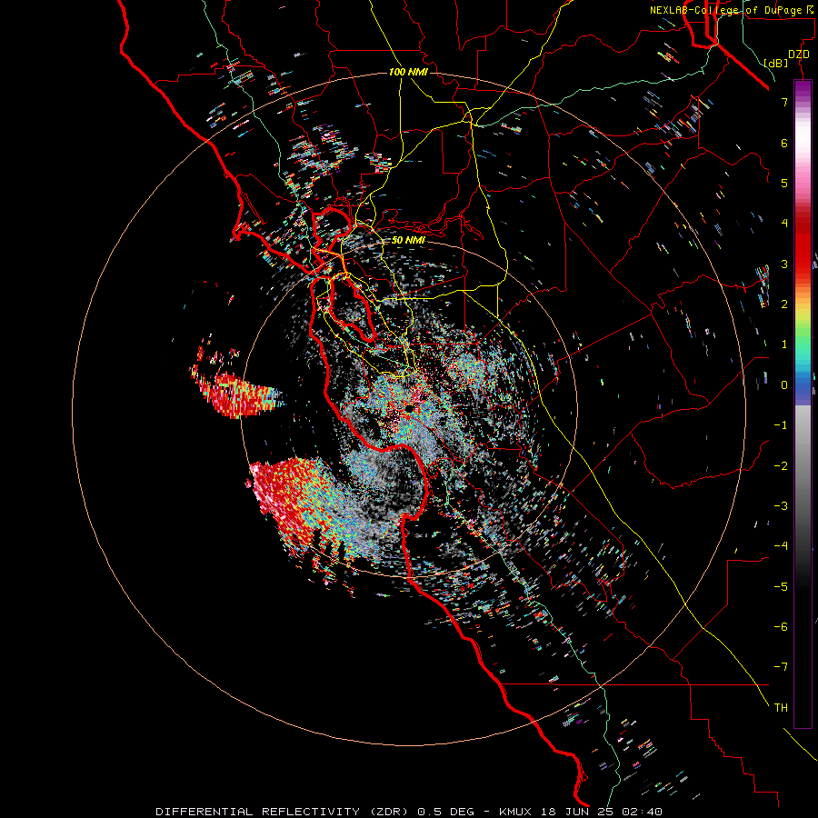Click the "4" value on the dB scale
The height and width of the screenshot is (818, 818).
pos(784,224)
